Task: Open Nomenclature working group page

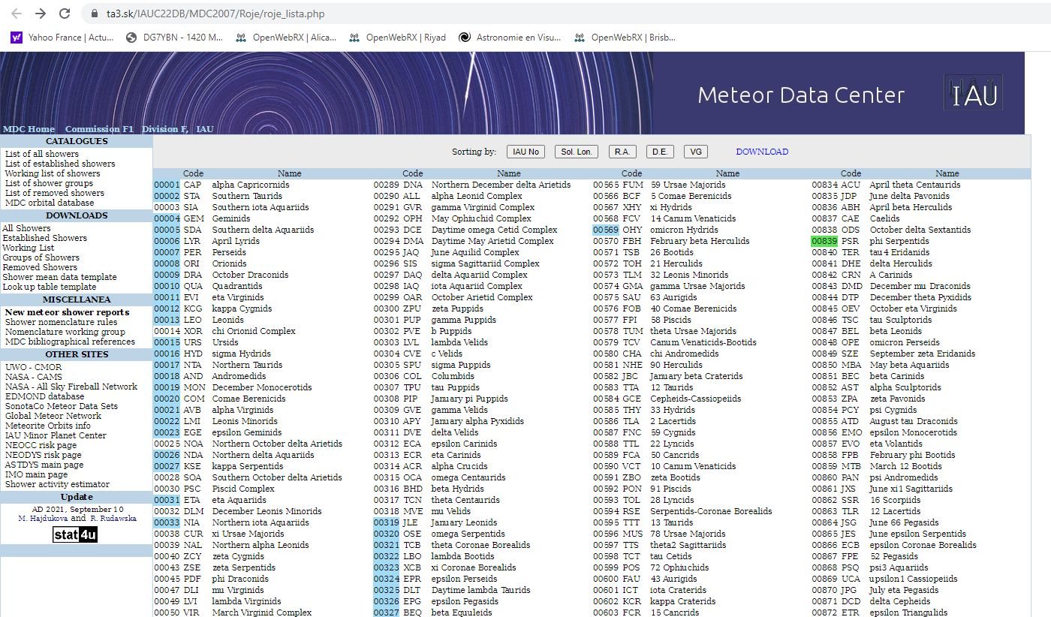Action: pyautogui.click(x=65, y=332)
